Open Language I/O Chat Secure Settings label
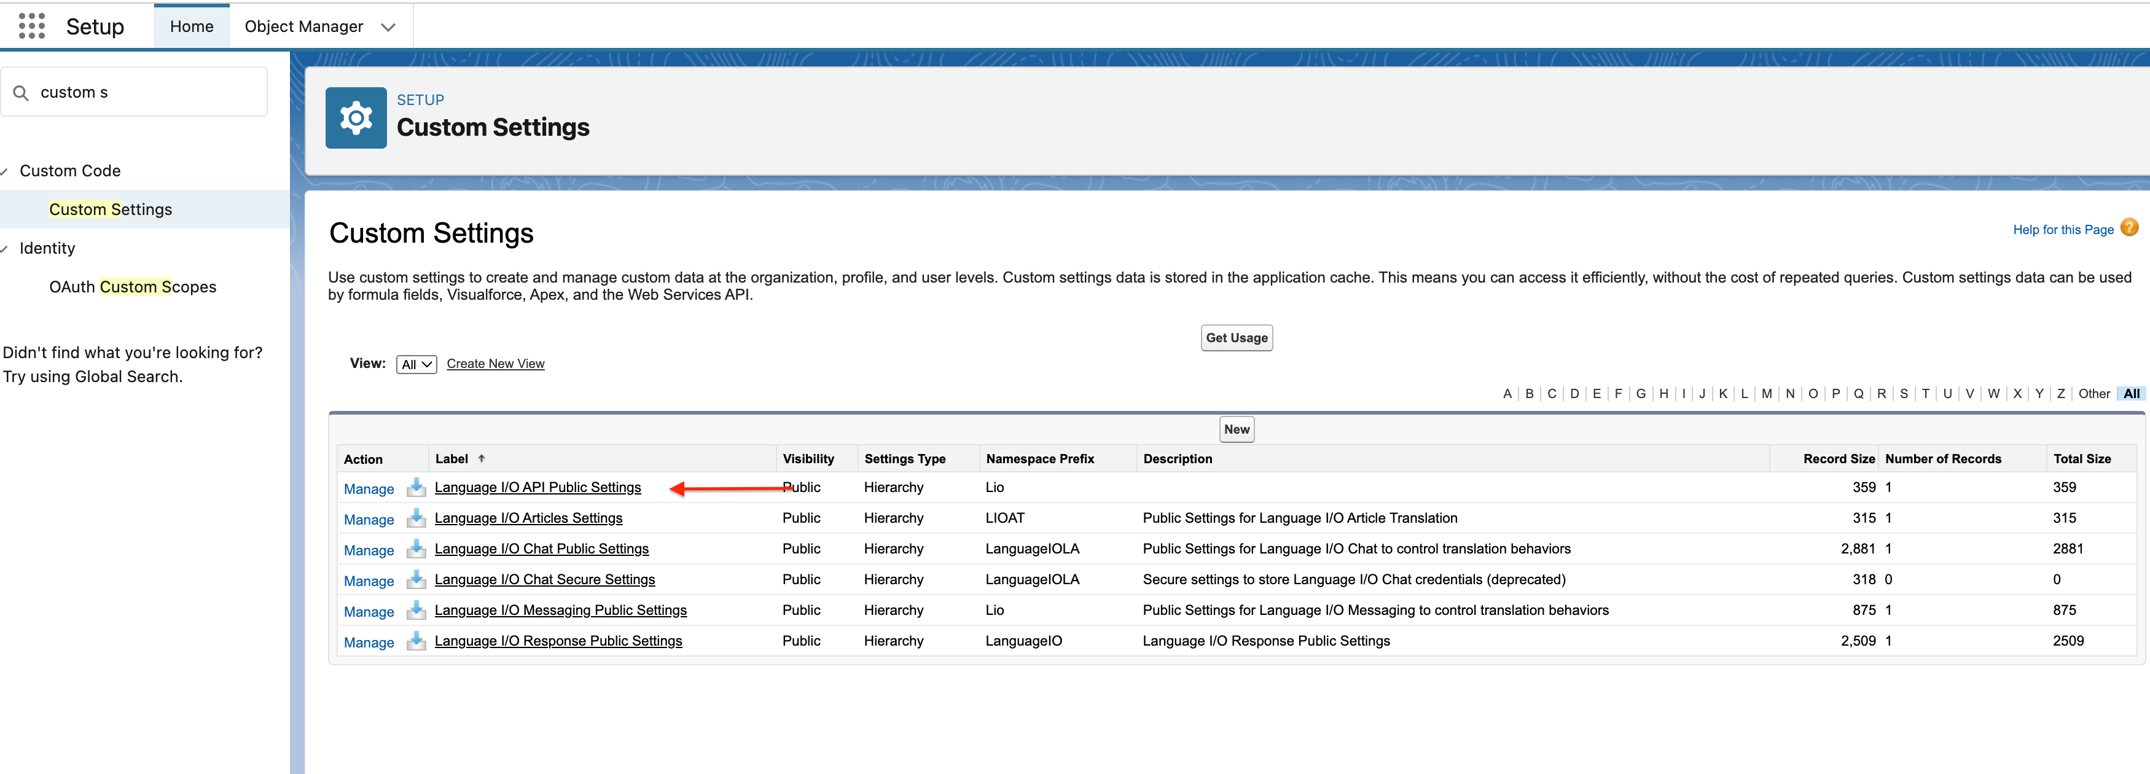The image size is (2150, 774). click(x=545, y=579)
